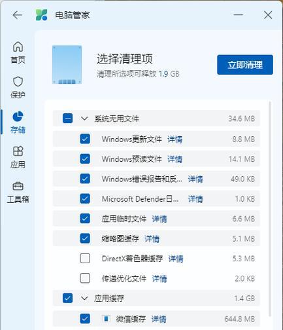Check the 传递优化文件 checkbox
Viewport: 283px width, 330px height.
pyautogui.click(x=85, y=278)
